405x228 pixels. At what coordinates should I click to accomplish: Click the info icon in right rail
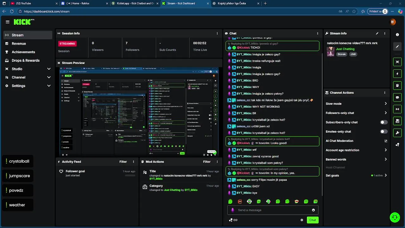pyautogui.click(x=397, y=35)
